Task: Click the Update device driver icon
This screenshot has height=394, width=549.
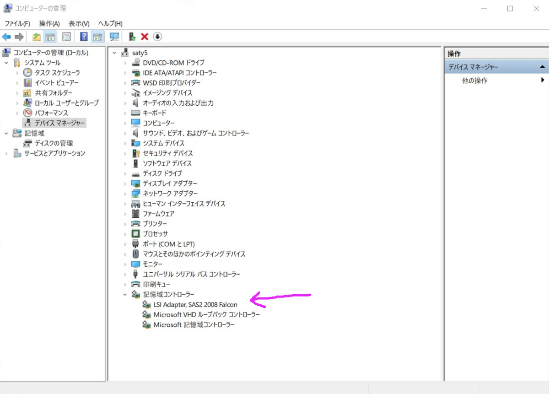Action: [132, 37]
